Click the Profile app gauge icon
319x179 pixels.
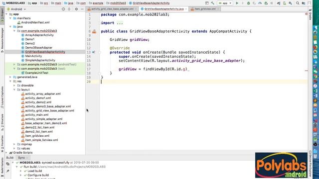(260, 3)
